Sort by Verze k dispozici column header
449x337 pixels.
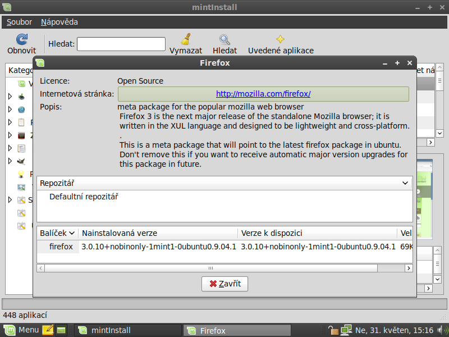click(318, 233)
